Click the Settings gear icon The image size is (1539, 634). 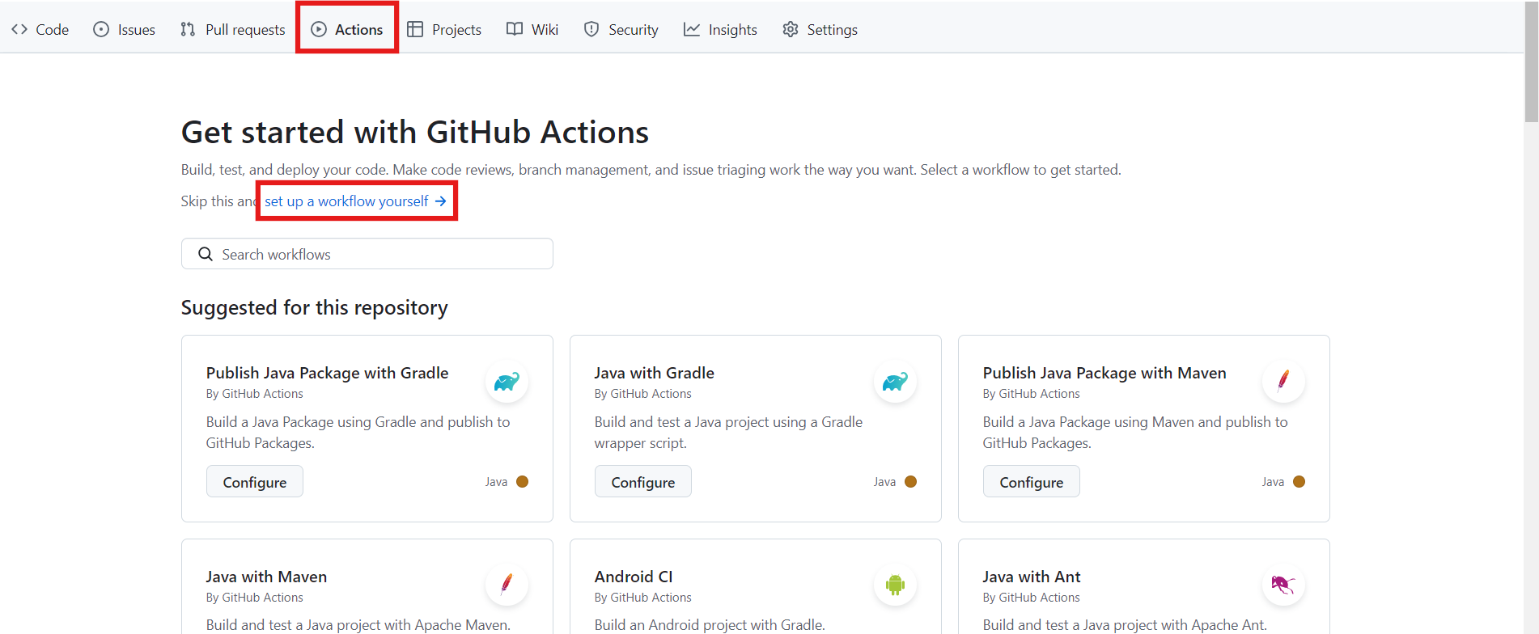[x=791, y=29]
